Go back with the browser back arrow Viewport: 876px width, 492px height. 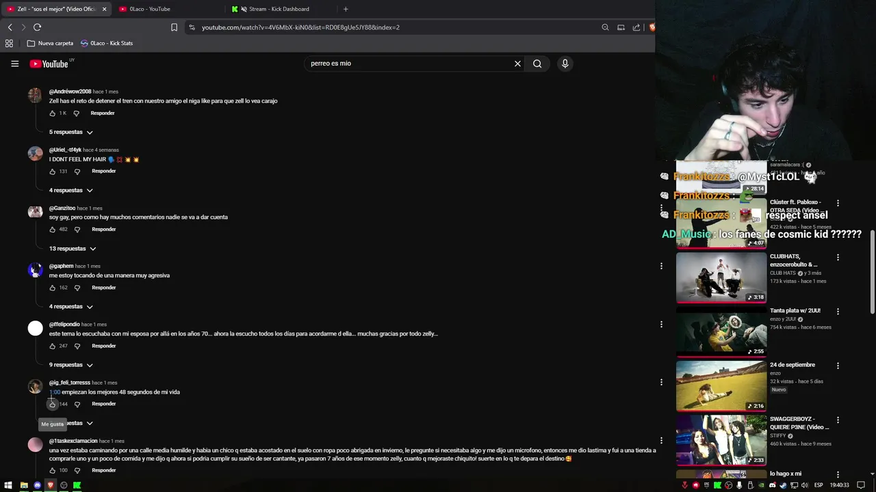(x=10, y=27)
